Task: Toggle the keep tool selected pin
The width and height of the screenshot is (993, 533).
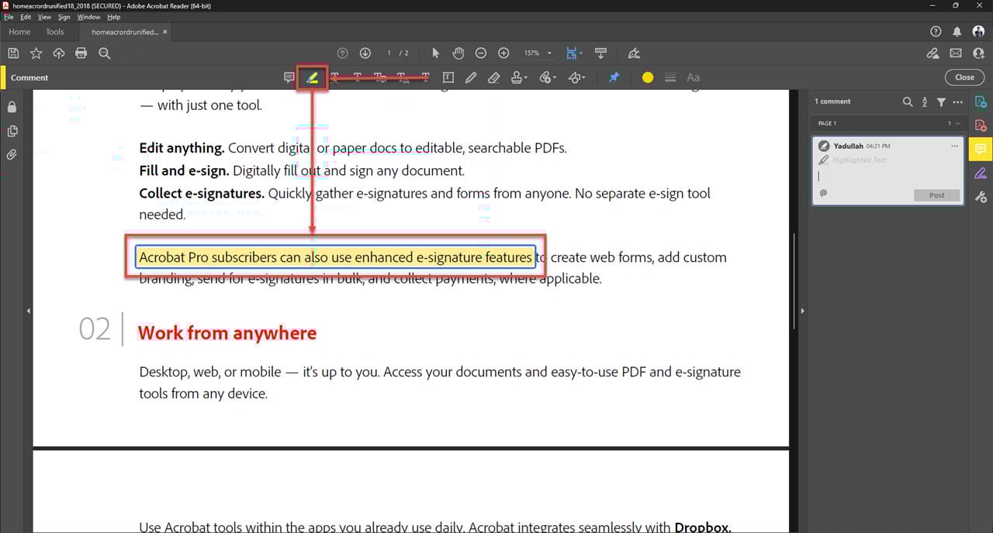Action: click(x=614, y=77)
